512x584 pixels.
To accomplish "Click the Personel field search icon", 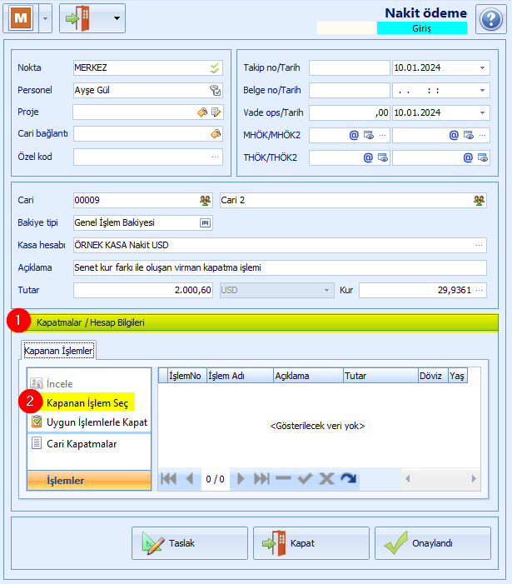I will (x=215, y=90).
